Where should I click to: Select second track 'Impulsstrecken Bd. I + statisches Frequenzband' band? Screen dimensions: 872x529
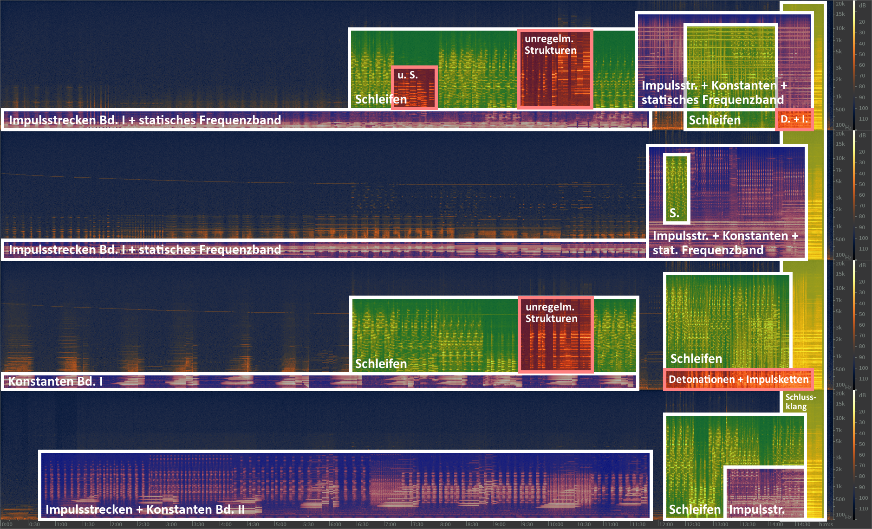tap(324, 250)
